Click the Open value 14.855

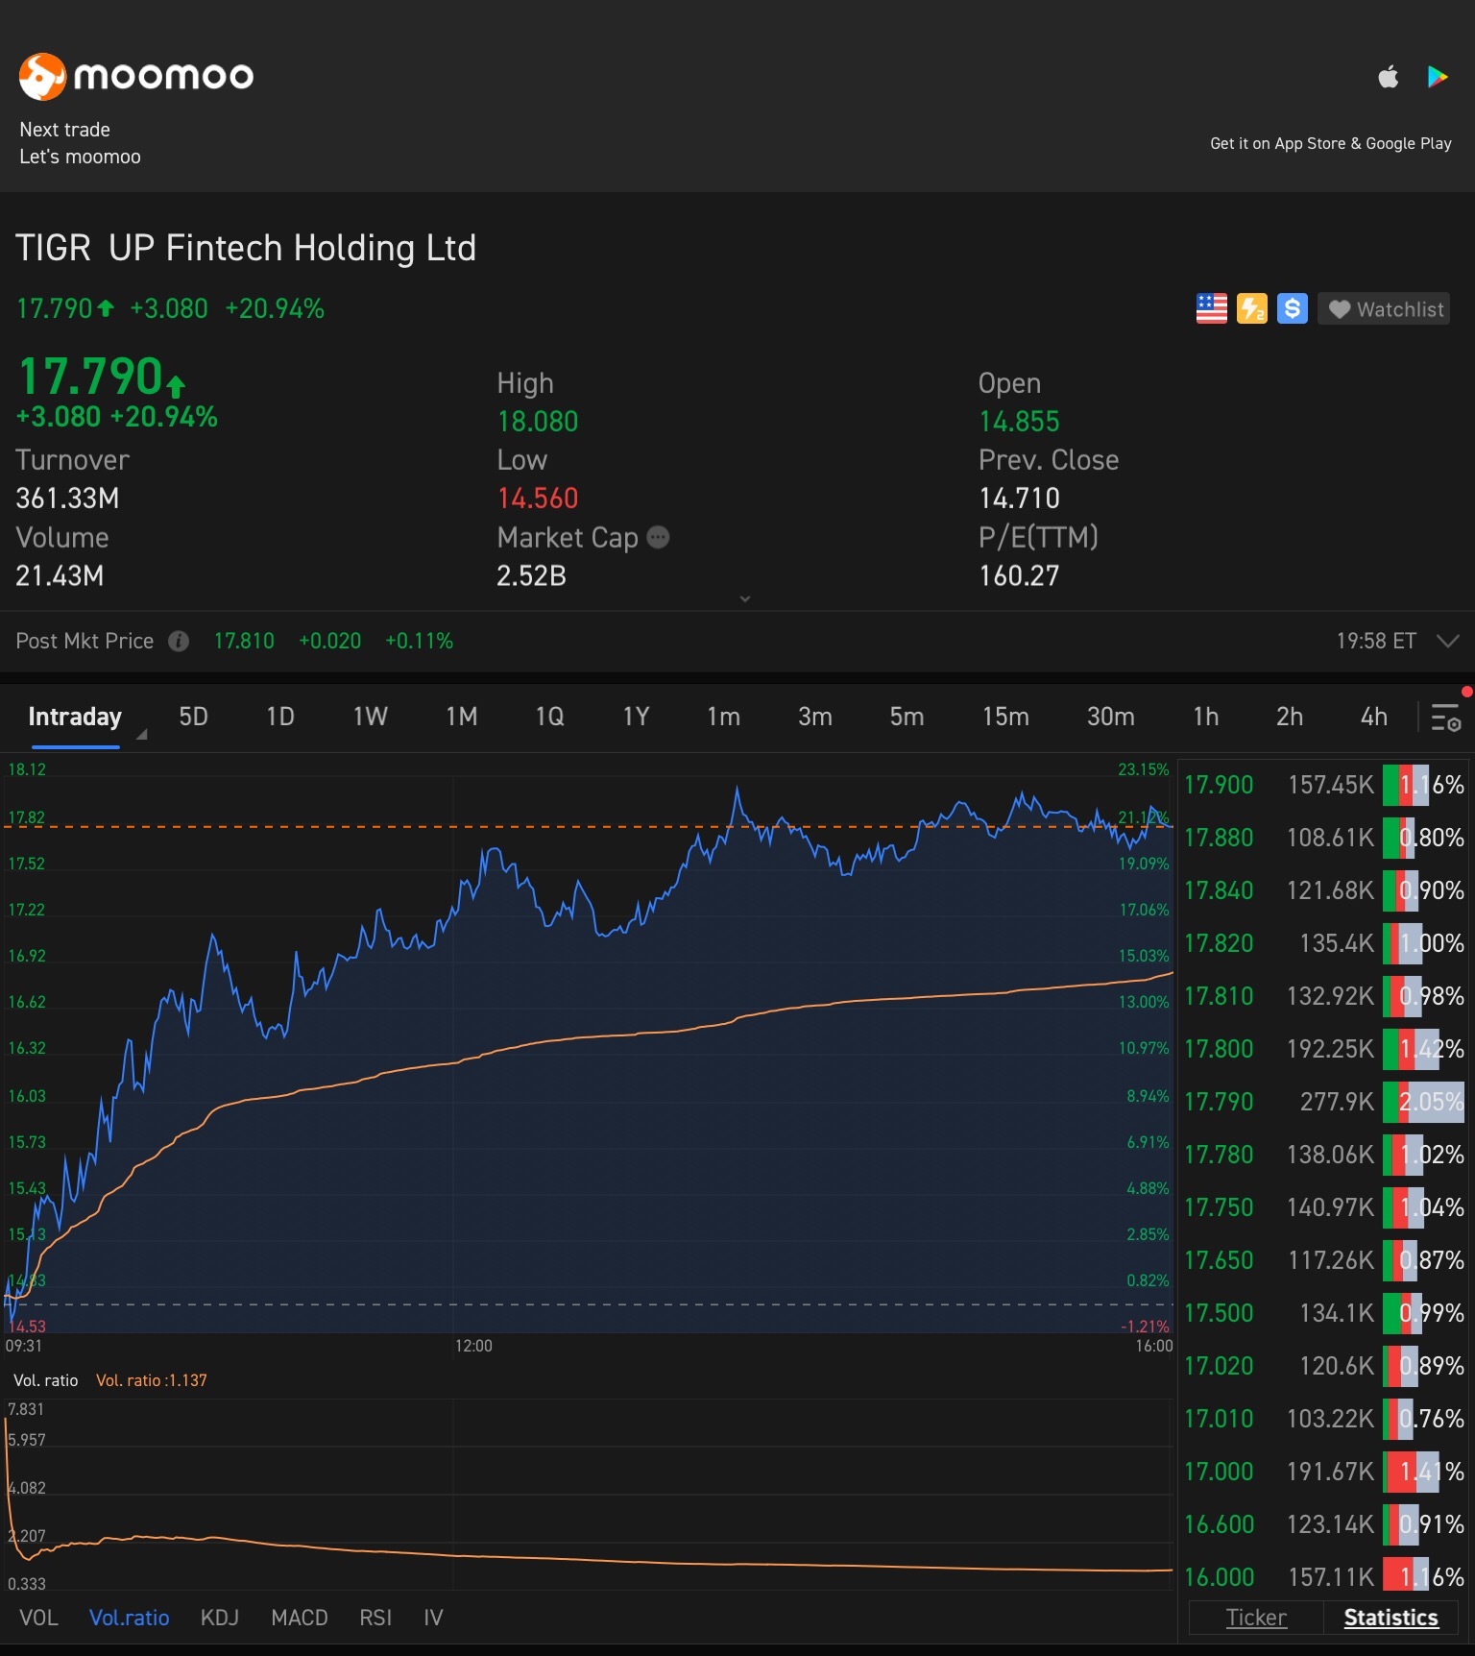coord(1019,422)
